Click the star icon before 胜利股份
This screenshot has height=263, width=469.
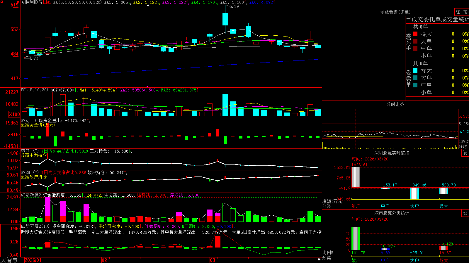(x=23, y=2)
